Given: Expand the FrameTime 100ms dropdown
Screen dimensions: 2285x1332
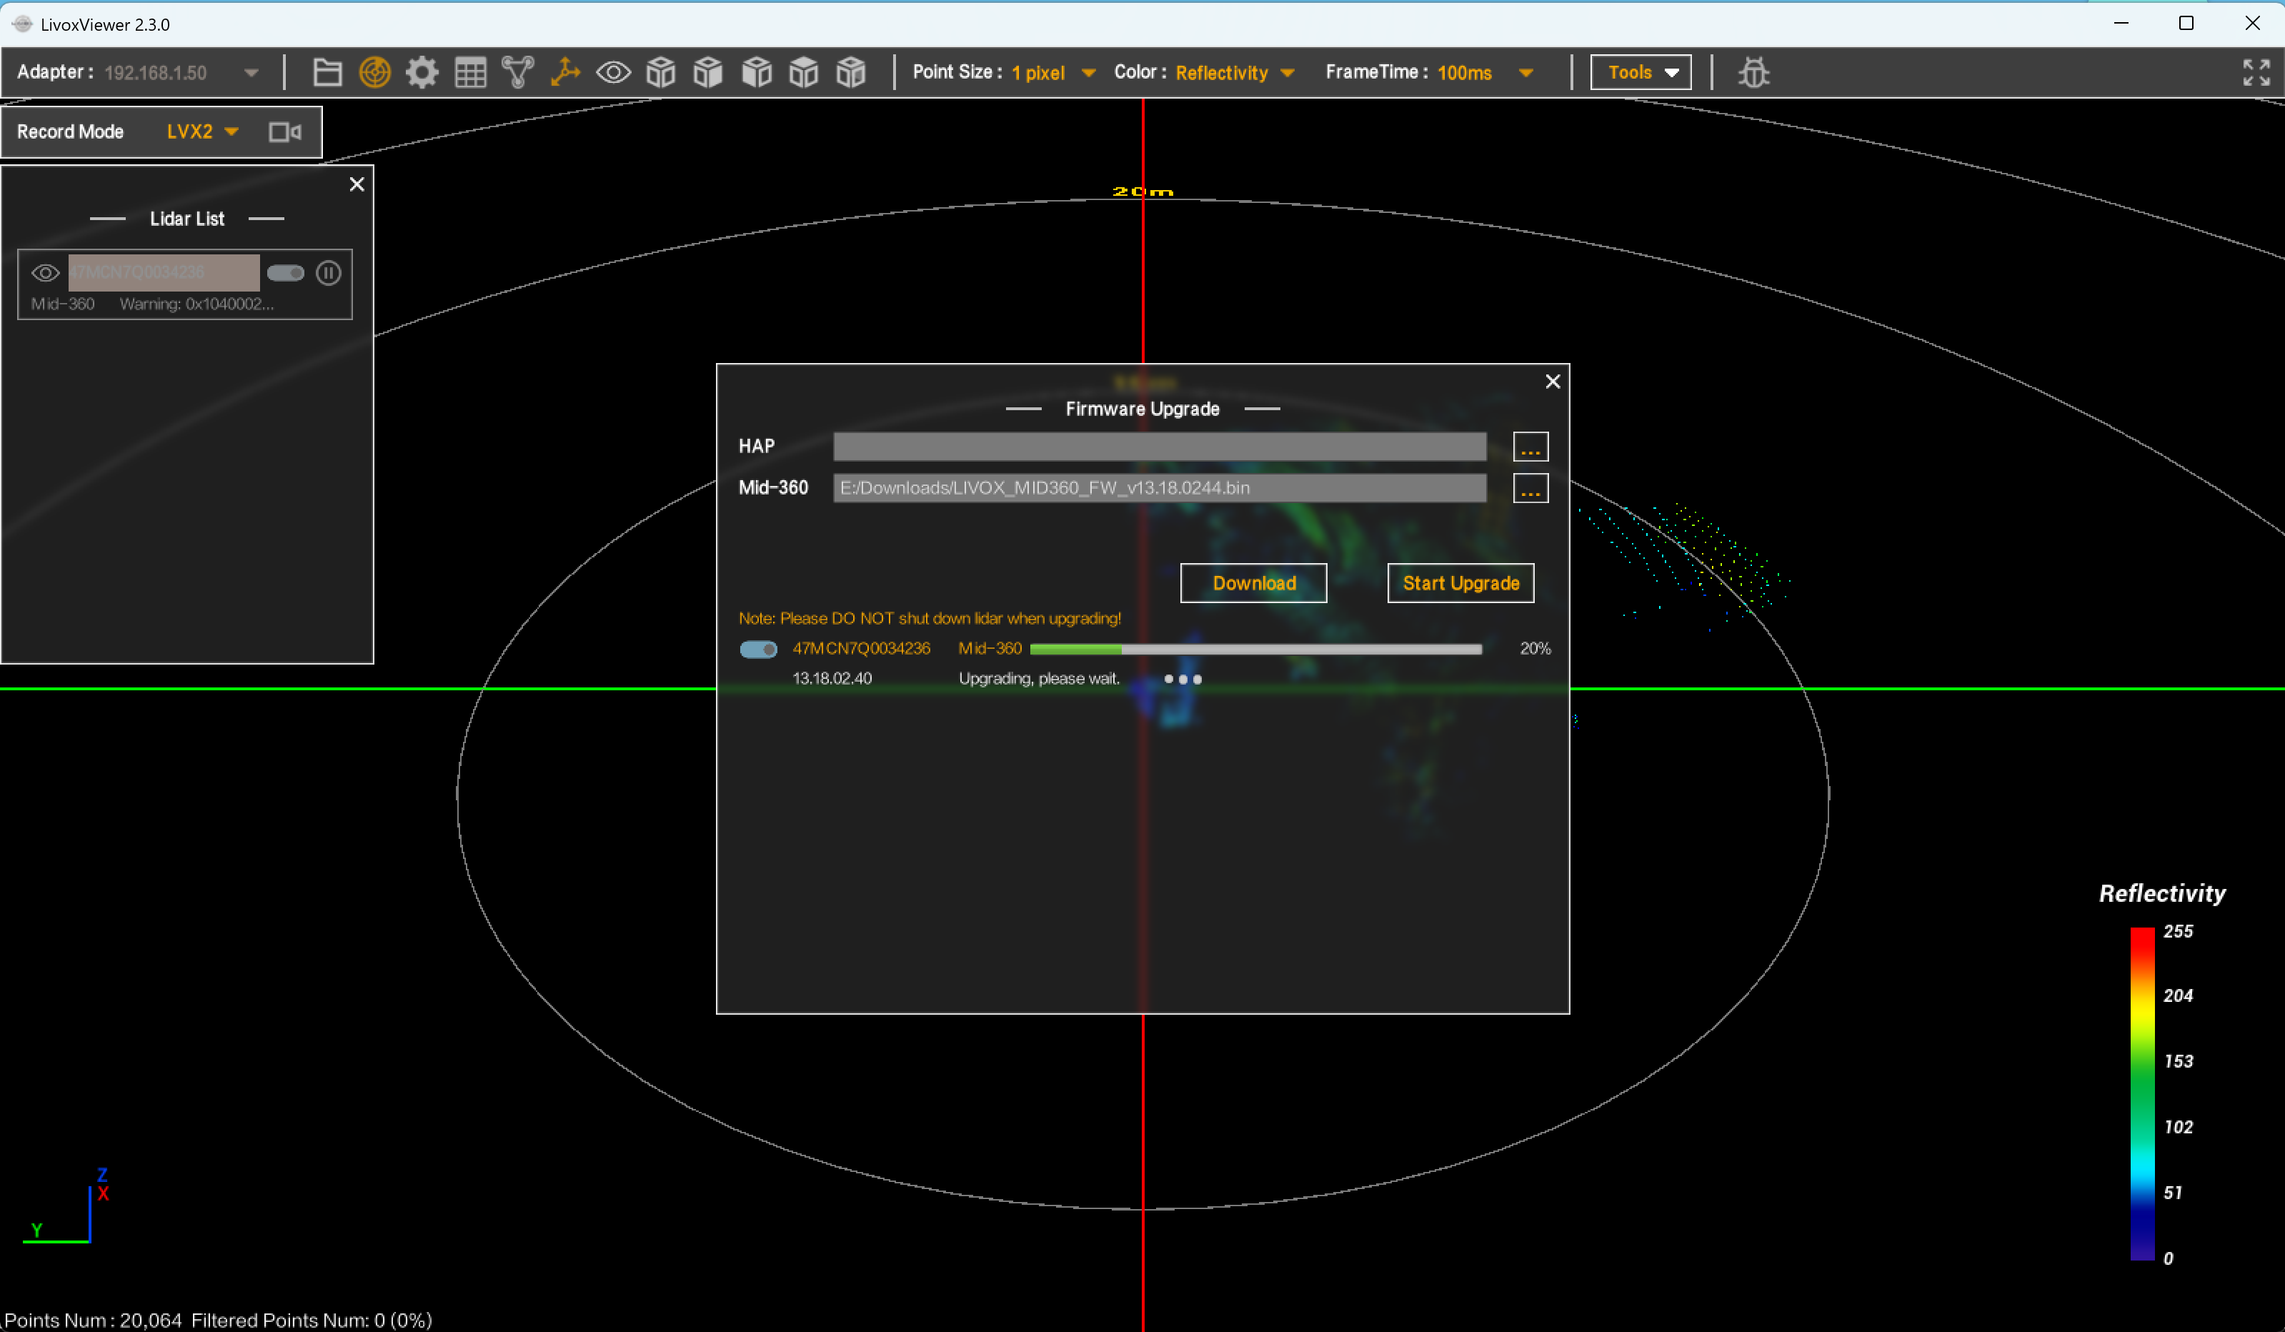Looking at the screenshot, I should click(x=1525, y=74).
